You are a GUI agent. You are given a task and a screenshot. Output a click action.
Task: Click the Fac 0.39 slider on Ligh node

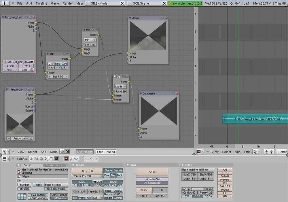(x=121, y=91)
